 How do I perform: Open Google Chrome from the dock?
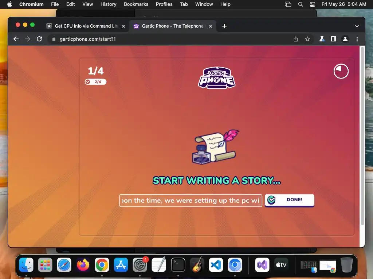tap(102, 265)
